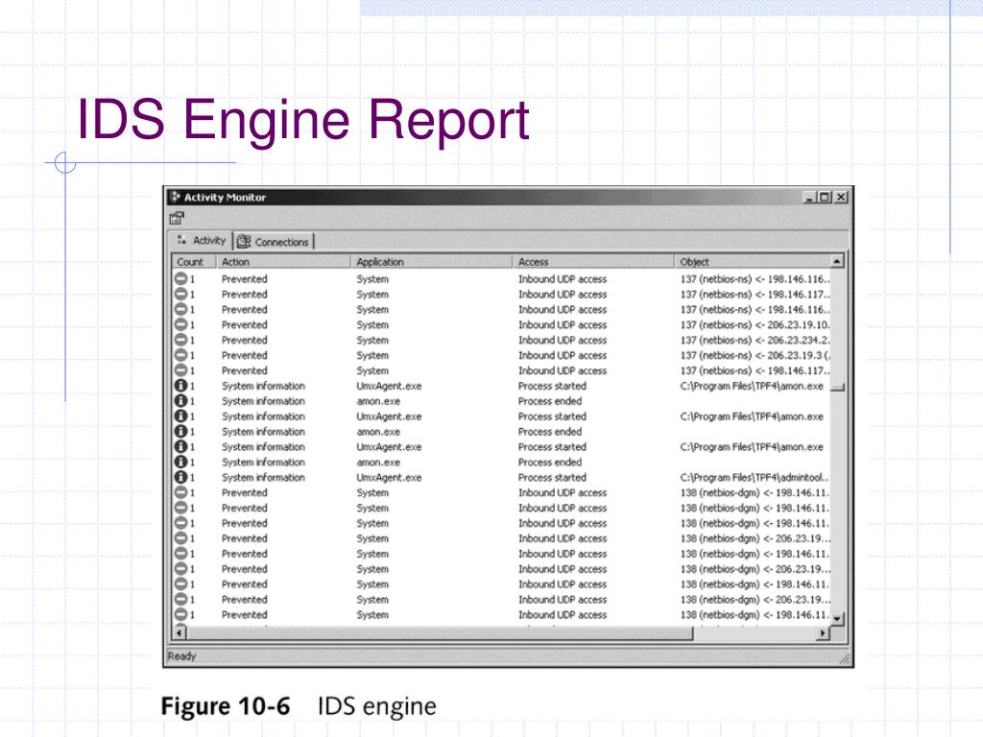Click the horizontal scrollbar thumb

pos(440,633)
